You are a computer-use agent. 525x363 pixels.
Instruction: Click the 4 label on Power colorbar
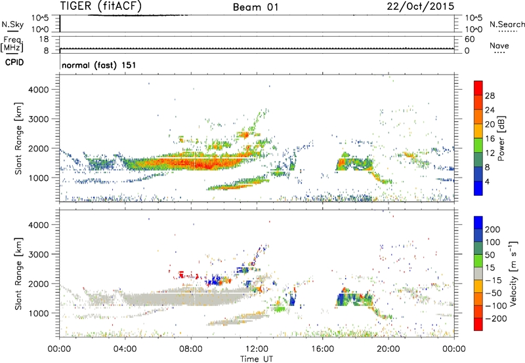click(487, 181)
